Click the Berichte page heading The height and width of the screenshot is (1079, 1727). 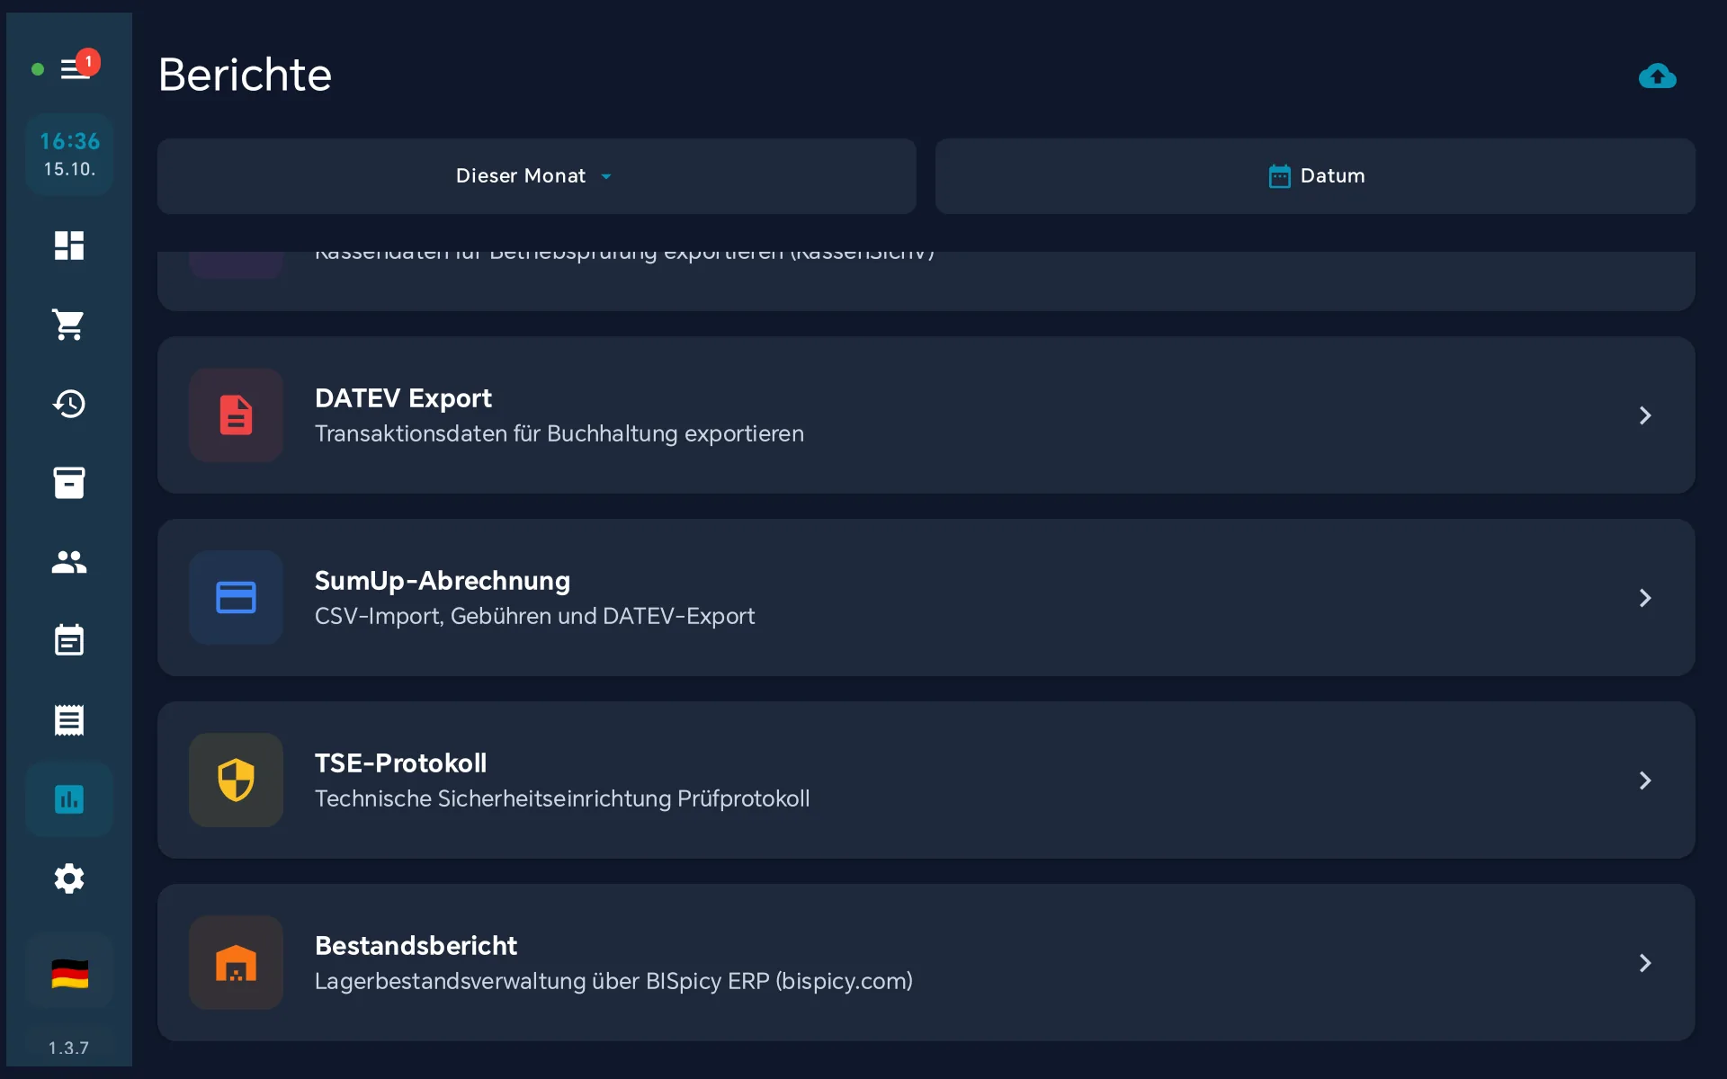[245, 75]
